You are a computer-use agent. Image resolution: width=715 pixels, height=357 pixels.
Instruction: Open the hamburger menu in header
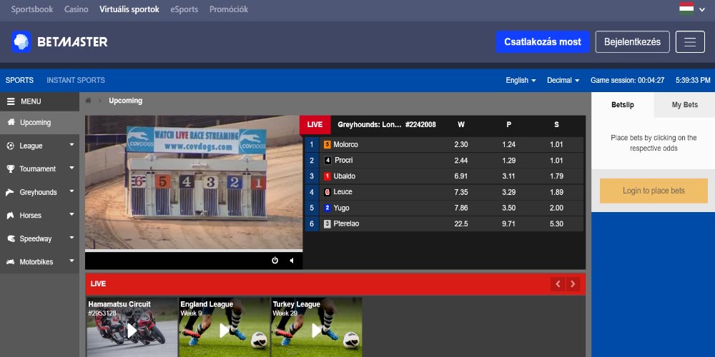pyautogui.click(x=689, y=42)
